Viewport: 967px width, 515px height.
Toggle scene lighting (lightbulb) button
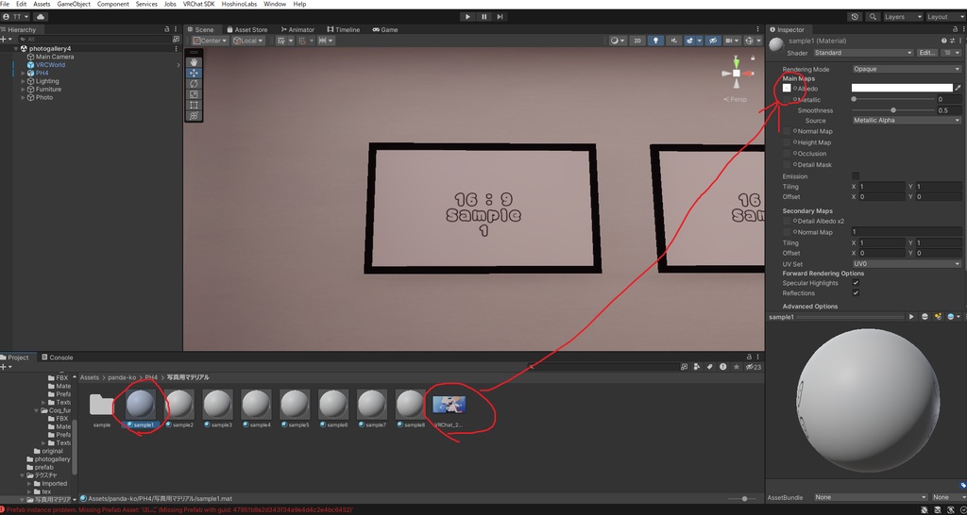pos(655,41)
